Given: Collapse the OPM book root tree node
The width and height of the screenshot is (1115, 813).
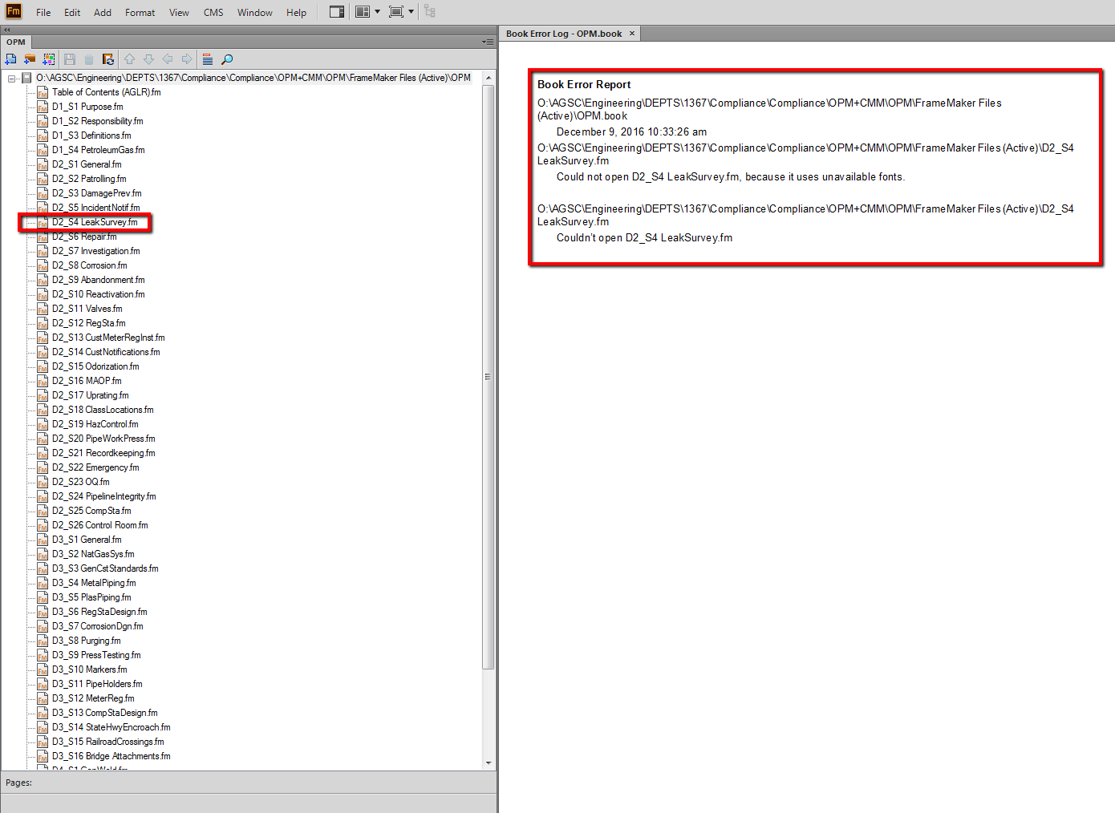Looking at the screenshot, I should coord(11,79).
